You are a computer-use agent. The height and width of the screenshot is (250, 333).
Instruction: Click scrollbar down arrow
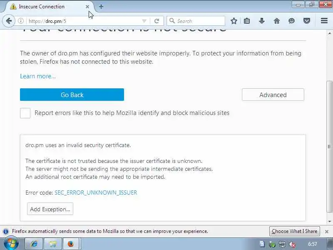click(329, 222)
